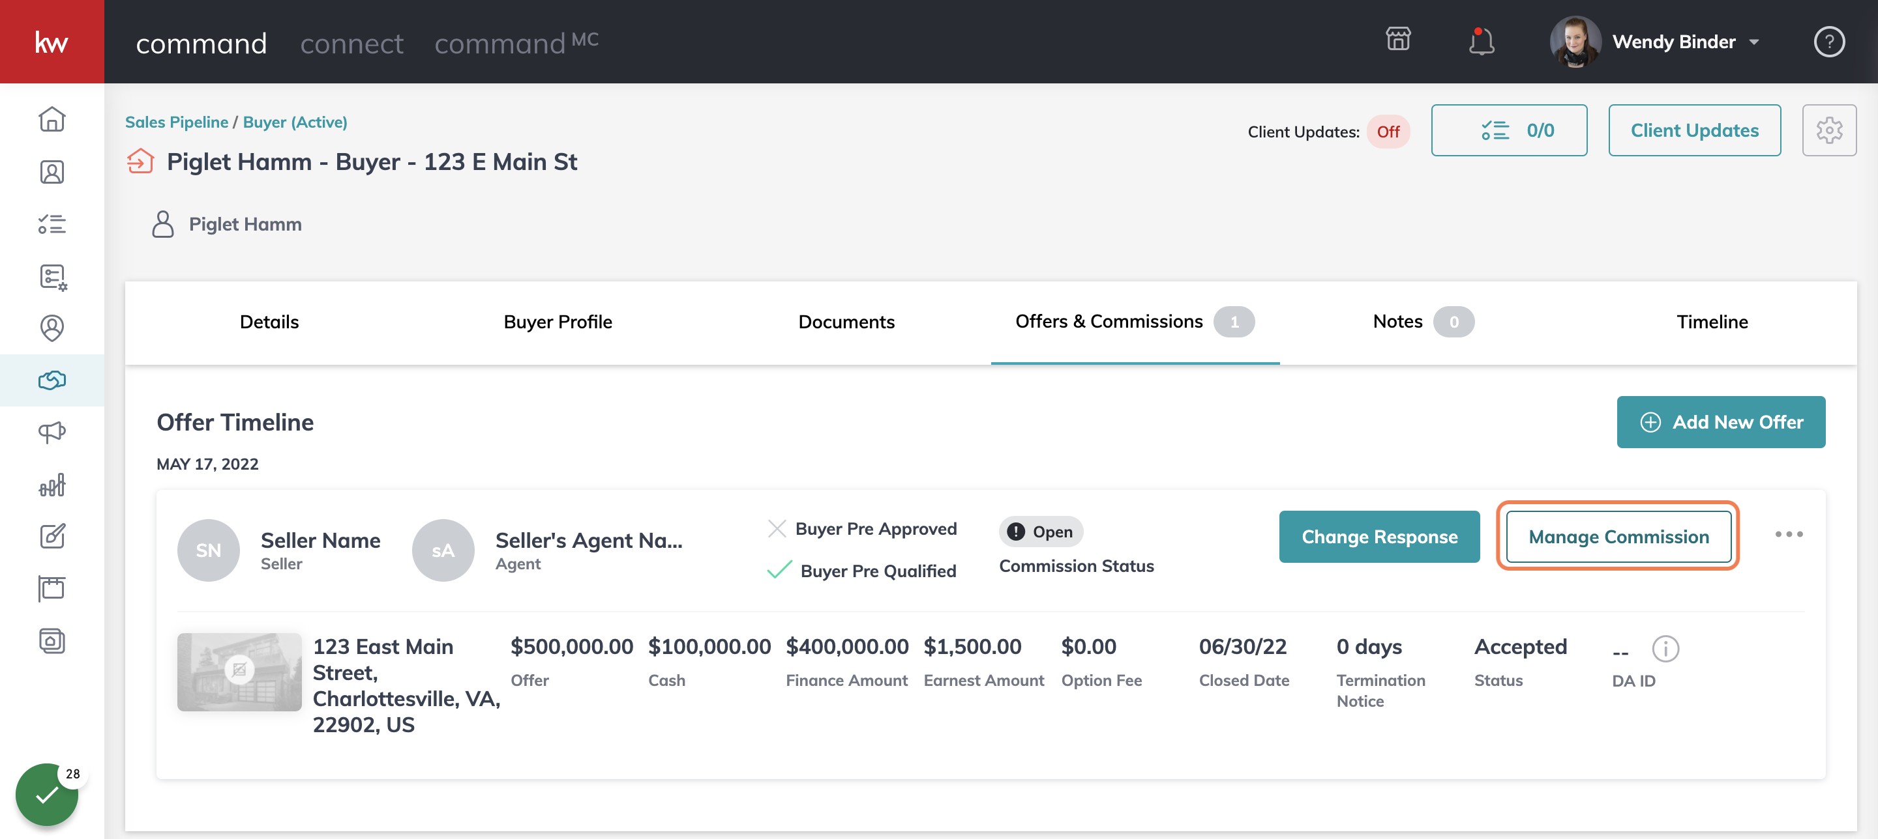
Task: Open the Reports chart icon in sidebar
Action: pos(52,485)
